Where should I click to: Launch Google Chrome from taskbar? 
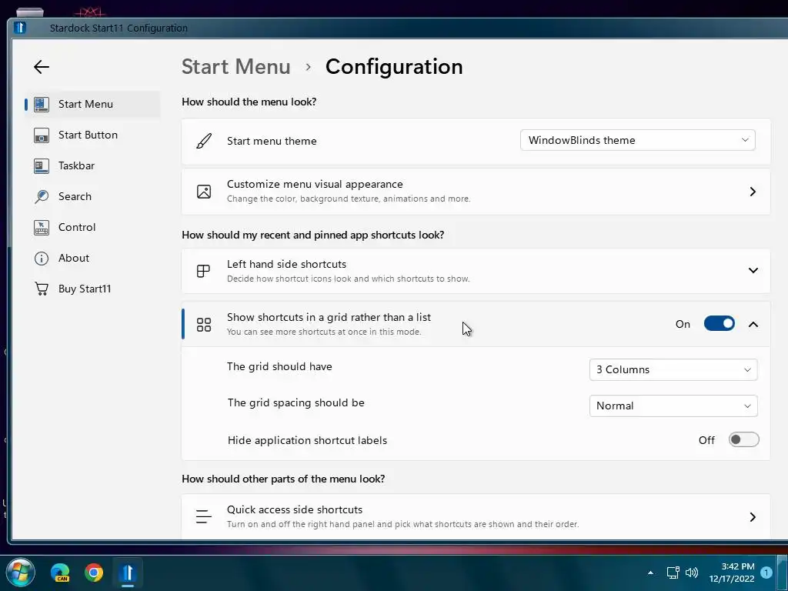94,573
